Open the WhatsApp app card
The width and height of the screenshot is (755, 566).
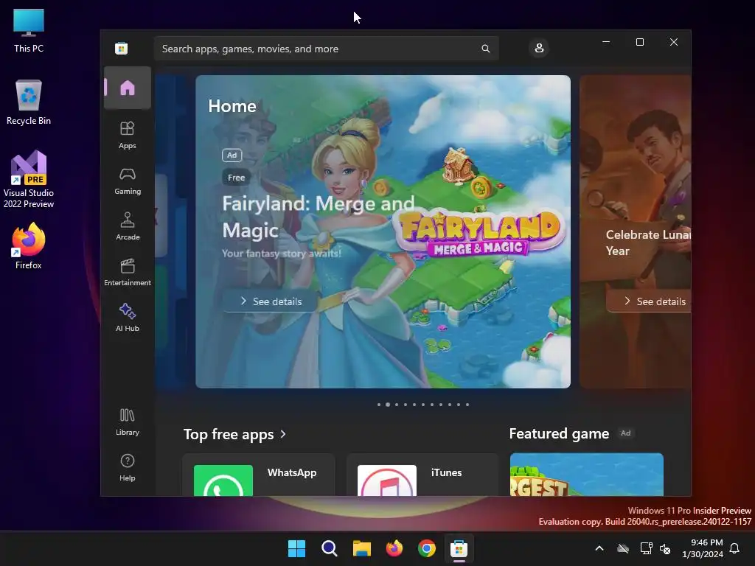[x=259, y=475]
